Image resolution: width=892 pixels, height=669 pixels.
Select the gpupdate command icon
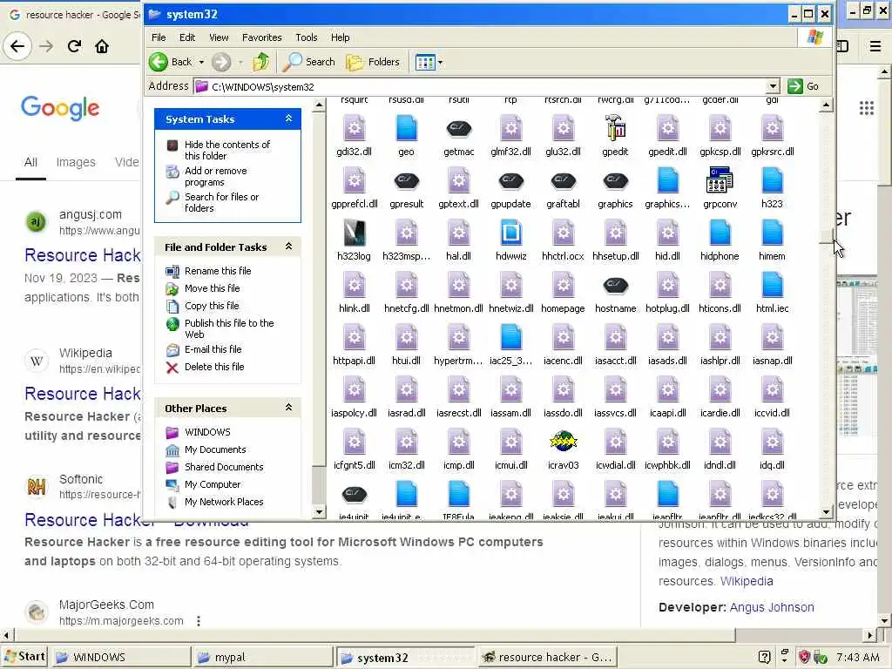tap(510, 181)
